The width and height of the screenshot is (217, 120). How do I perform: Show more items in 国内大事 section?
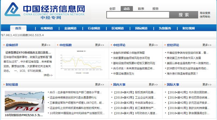pyautogui.click(x=153, y=85)
